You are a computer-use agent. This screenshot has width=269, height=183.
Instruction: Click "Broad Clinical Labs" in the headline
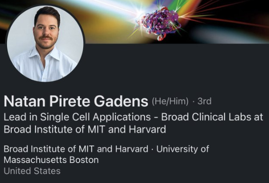[205, 117]
